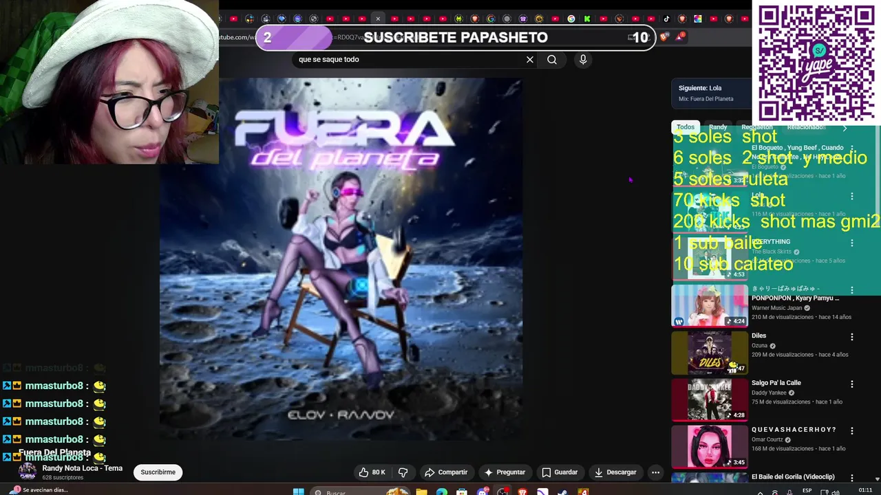
Task: Open channel link Randy Nota Loca - Tema
Action: [82, 468]
